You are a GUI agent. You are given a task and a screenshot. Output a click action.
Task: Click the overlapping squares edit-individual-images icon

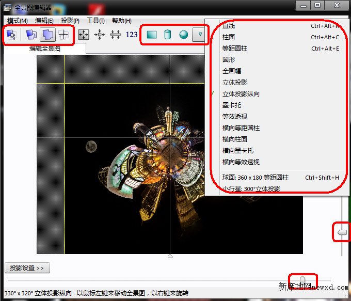pyautogui.click(x=31, y=35)
